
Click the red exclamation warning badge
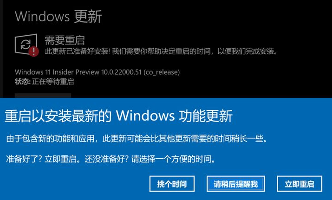(x=34, y=52)
